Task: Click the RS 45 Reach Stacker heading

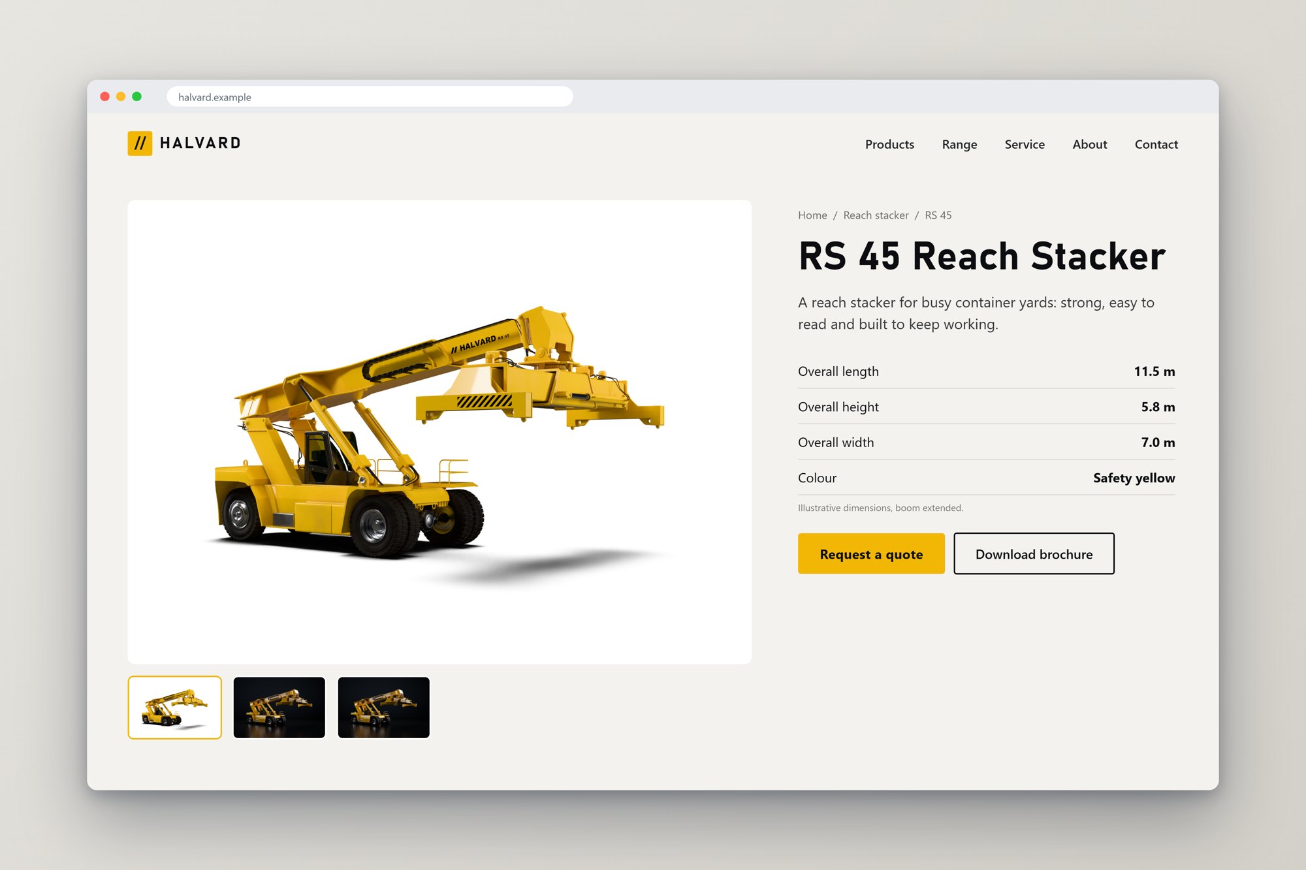Action: [x=982, y=256]
